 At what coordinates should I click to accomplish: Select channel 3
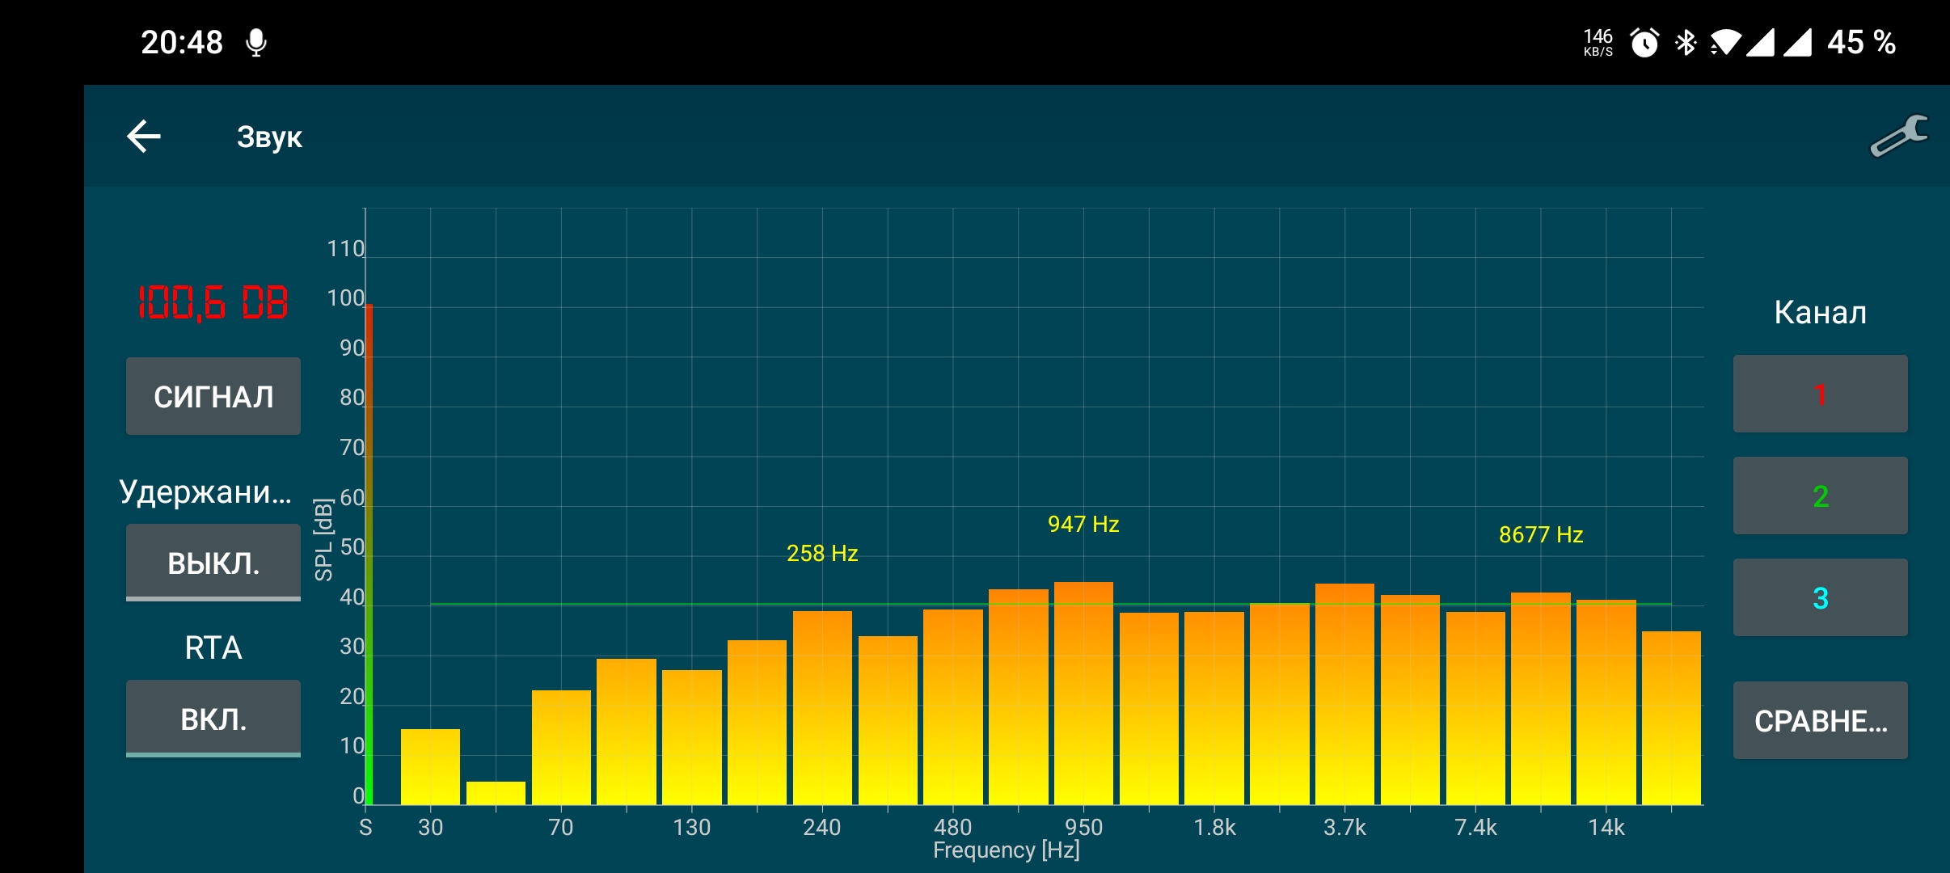click(1820, 597)
